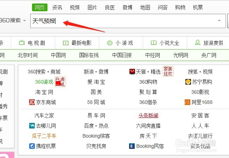The height and width of the screenshot is (158, 229).
Task: Open the 问答 tab
Action: [x=163, y=7]
